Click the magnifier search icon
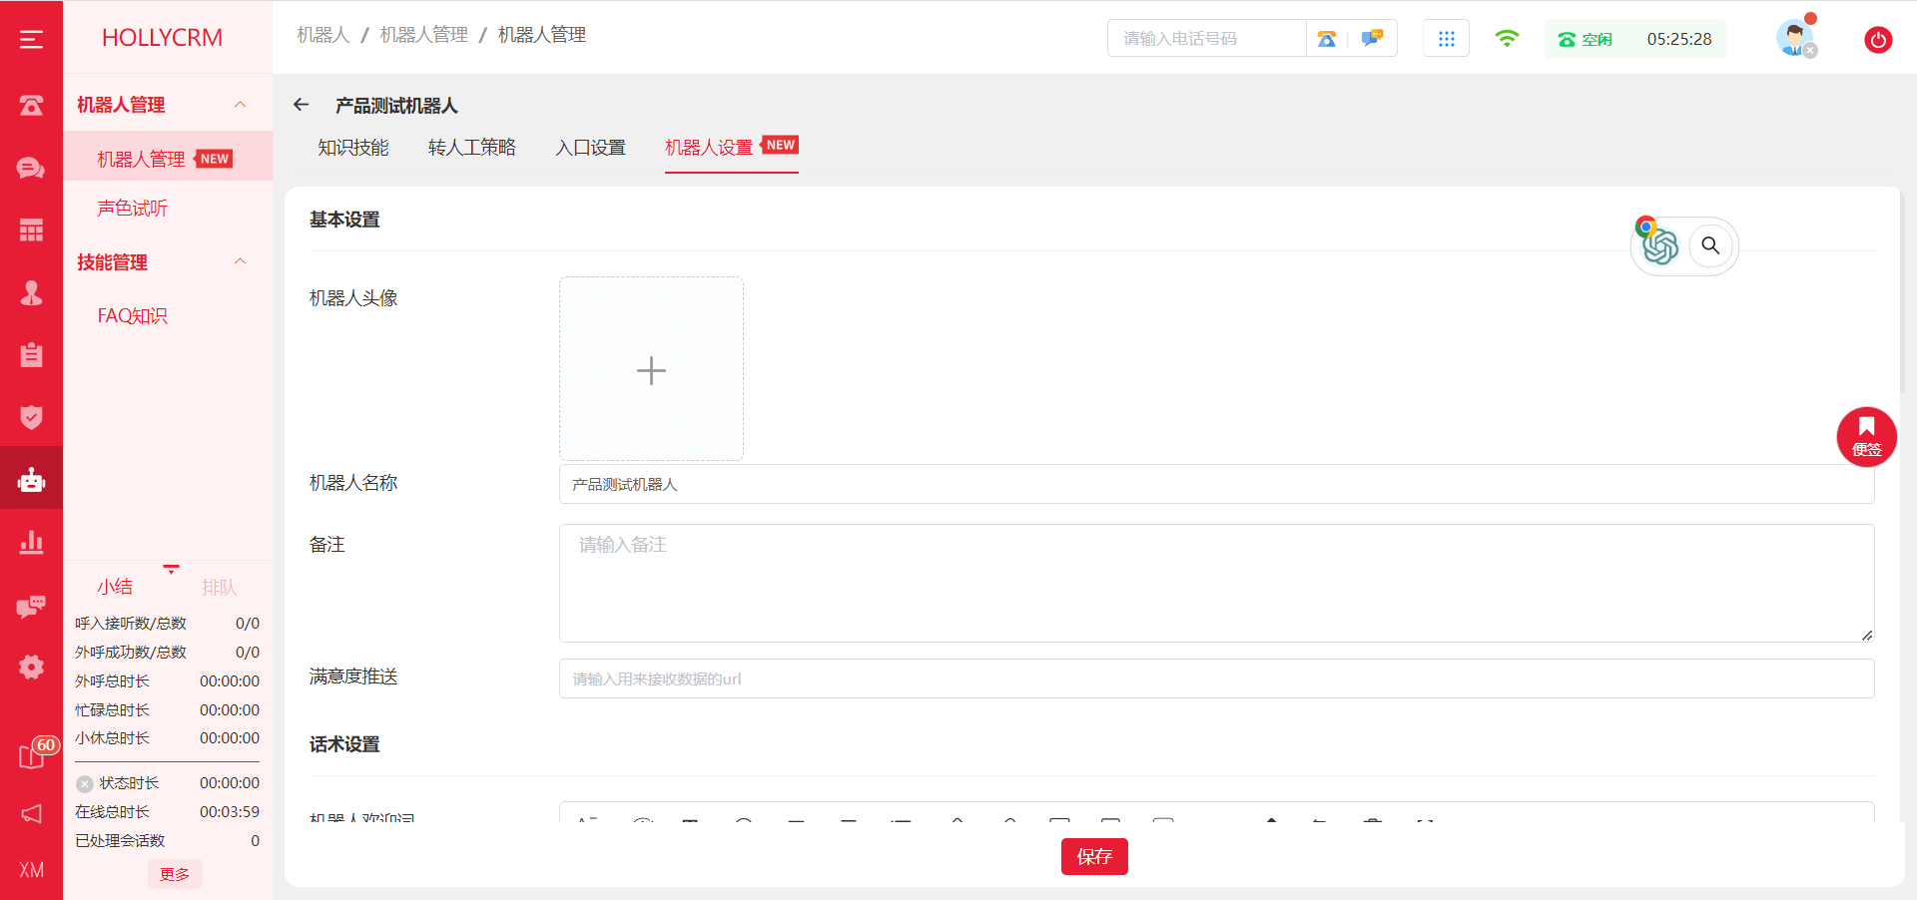1917x900 pixels. click(1710, 245)
